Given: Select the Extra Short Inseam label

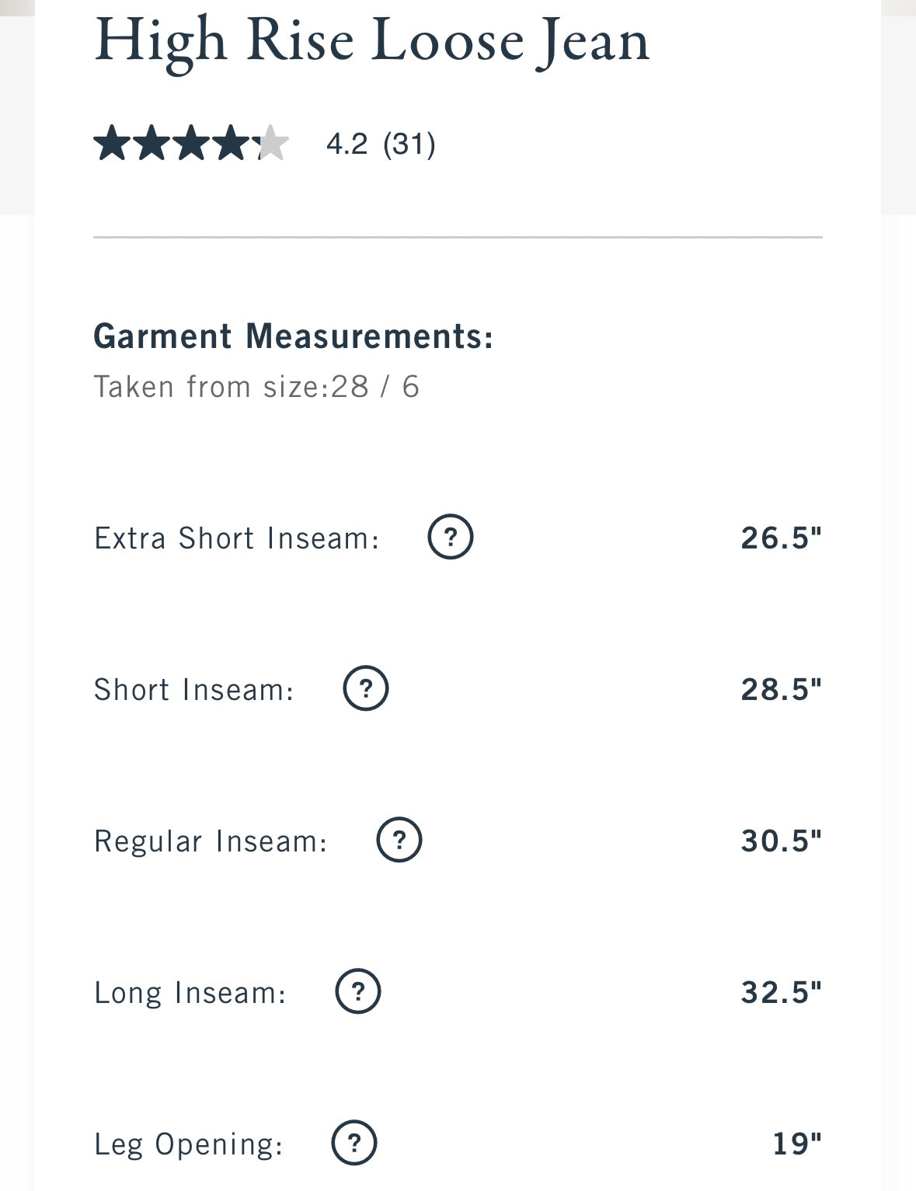Looking at the screenshot, I should pyautogui.click(x=237, y=538).
